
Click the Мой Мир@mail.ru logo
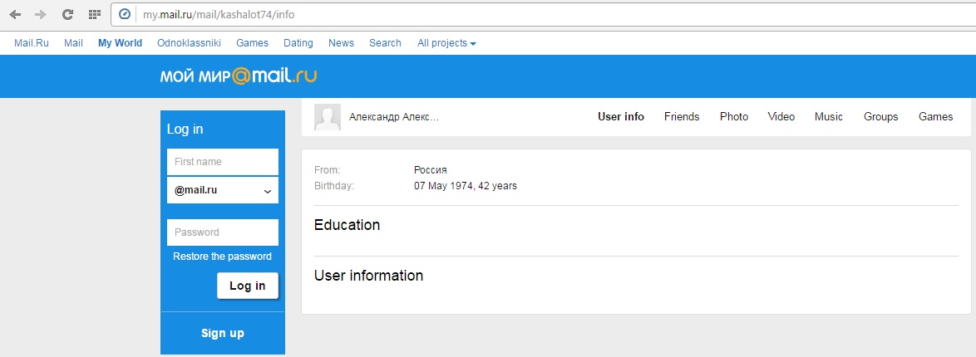pyautogui.click(x=239, y=76)
